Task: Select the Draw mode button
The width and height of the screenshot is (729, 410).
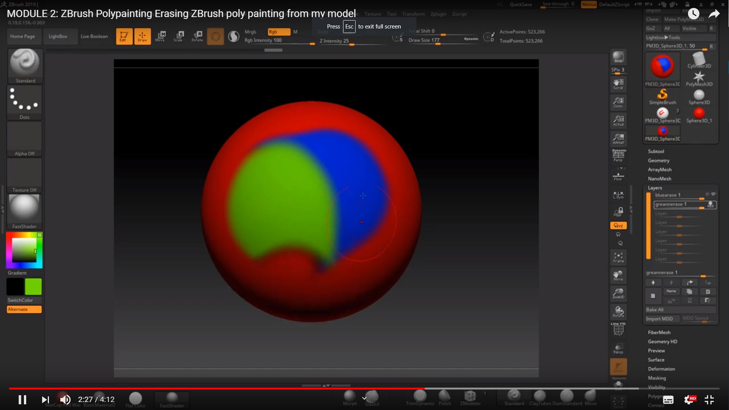Action: click(x=142, y=36)
